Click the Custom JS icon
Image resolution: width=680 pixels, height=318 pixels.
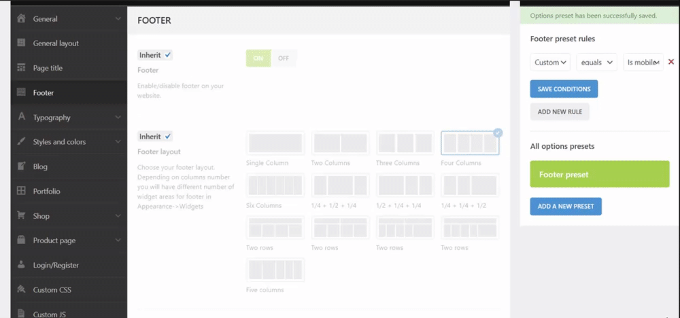coord(21,313)
